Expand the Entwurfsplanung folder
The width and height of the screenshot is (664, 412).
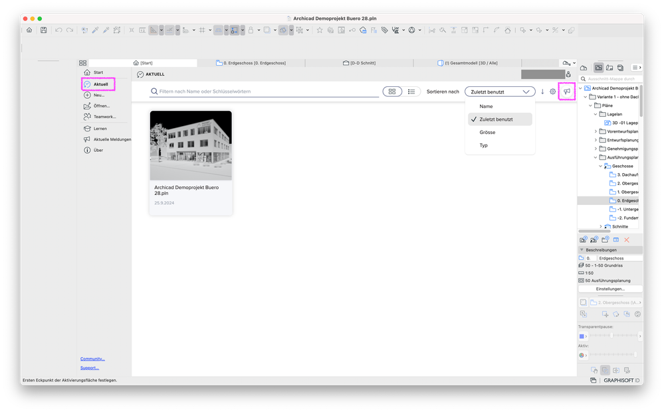pyautogui.click(x=596, y=140)
